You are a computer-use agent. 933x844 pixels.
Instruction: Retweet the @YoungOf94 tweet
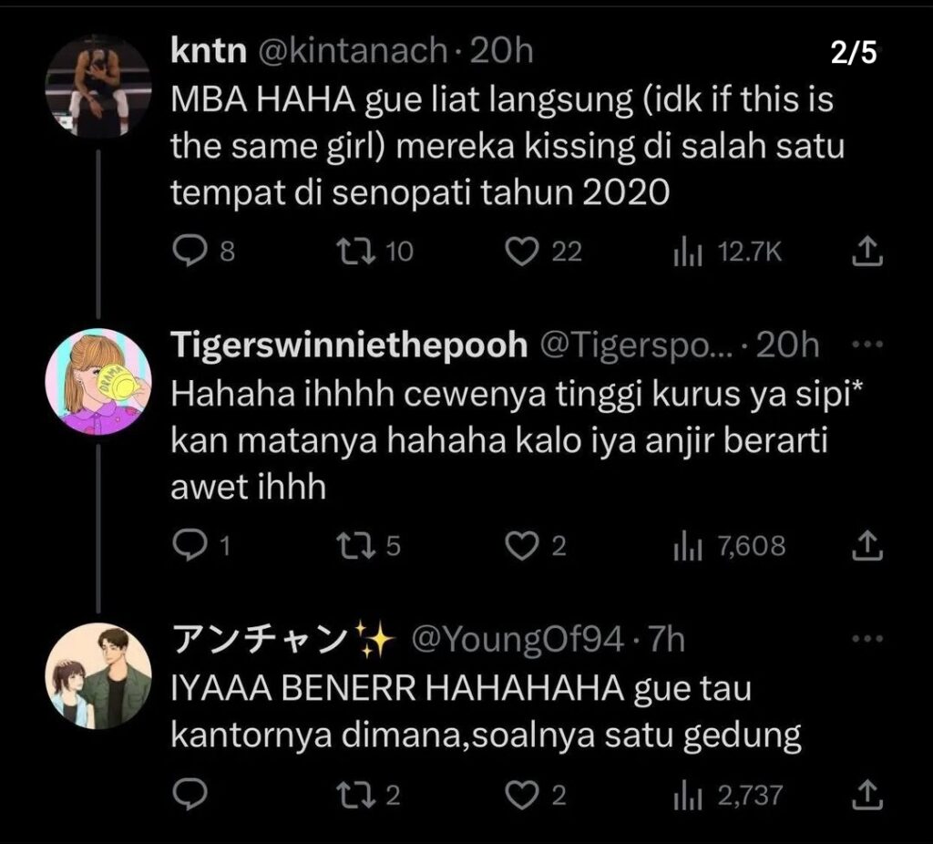click(350, 795)
